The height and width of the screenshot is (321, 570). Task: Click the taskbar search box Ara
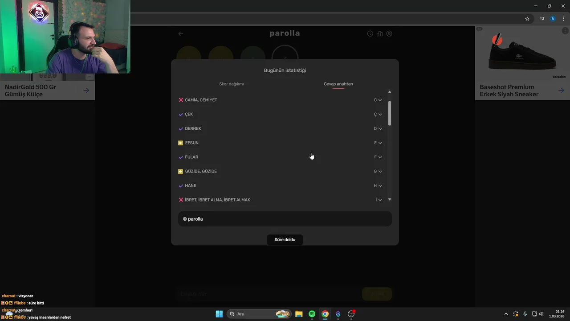259,314
